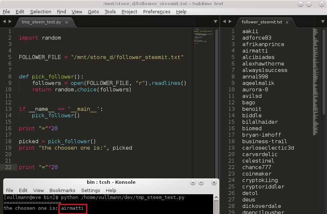
Task: Click 'return random.choice(followers)' line
Action: [82, 90]
